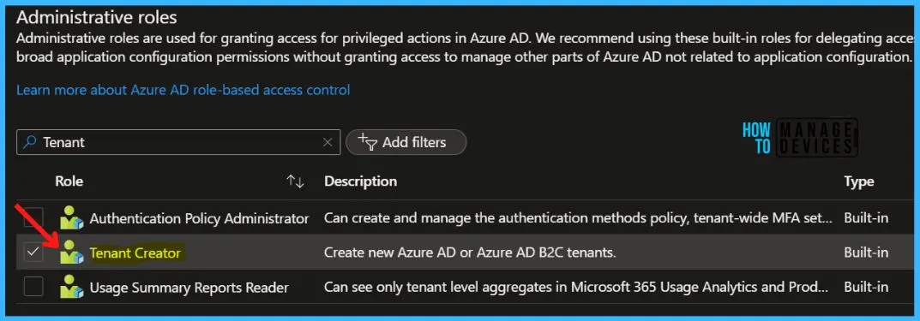Open the Usage Summary Reports Reader role name

189,288
